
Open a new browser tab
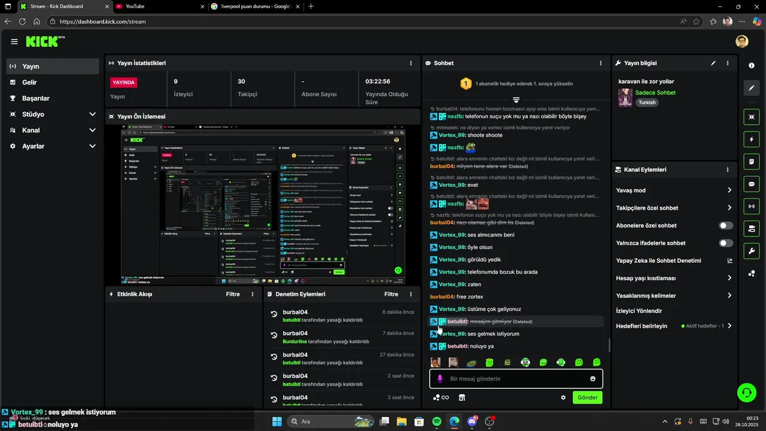coord(311,7)
